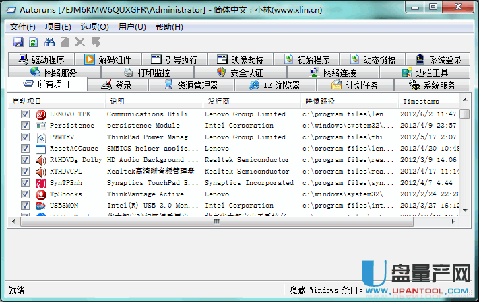Open the 选项(O) menu

click(x=94, y=27)
